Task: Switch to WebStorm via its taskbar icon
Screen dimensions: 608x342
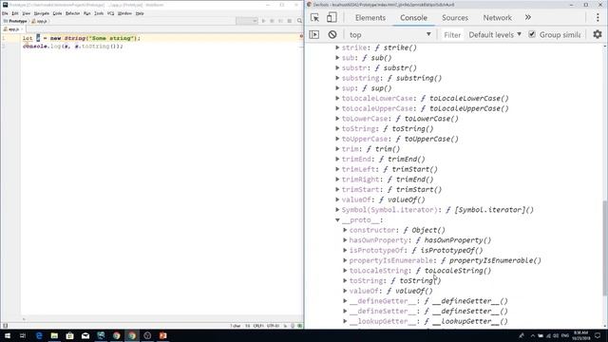Action: point(101,335)
